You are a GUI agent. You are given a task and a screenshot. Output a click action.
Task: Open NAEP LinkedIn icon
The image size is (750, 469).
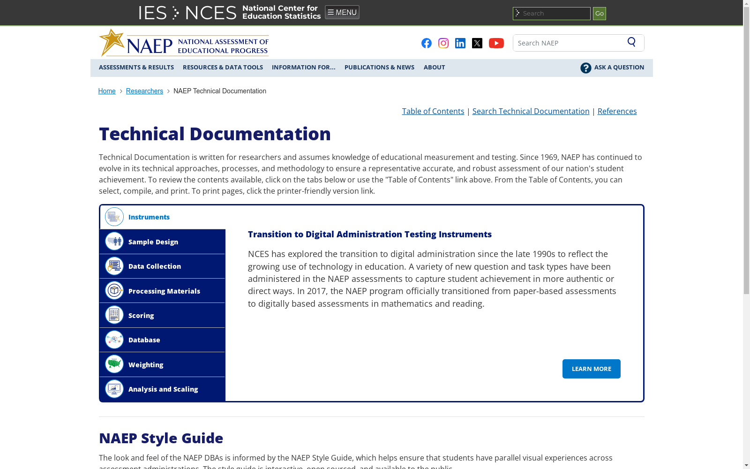click(x=460, y=43)
